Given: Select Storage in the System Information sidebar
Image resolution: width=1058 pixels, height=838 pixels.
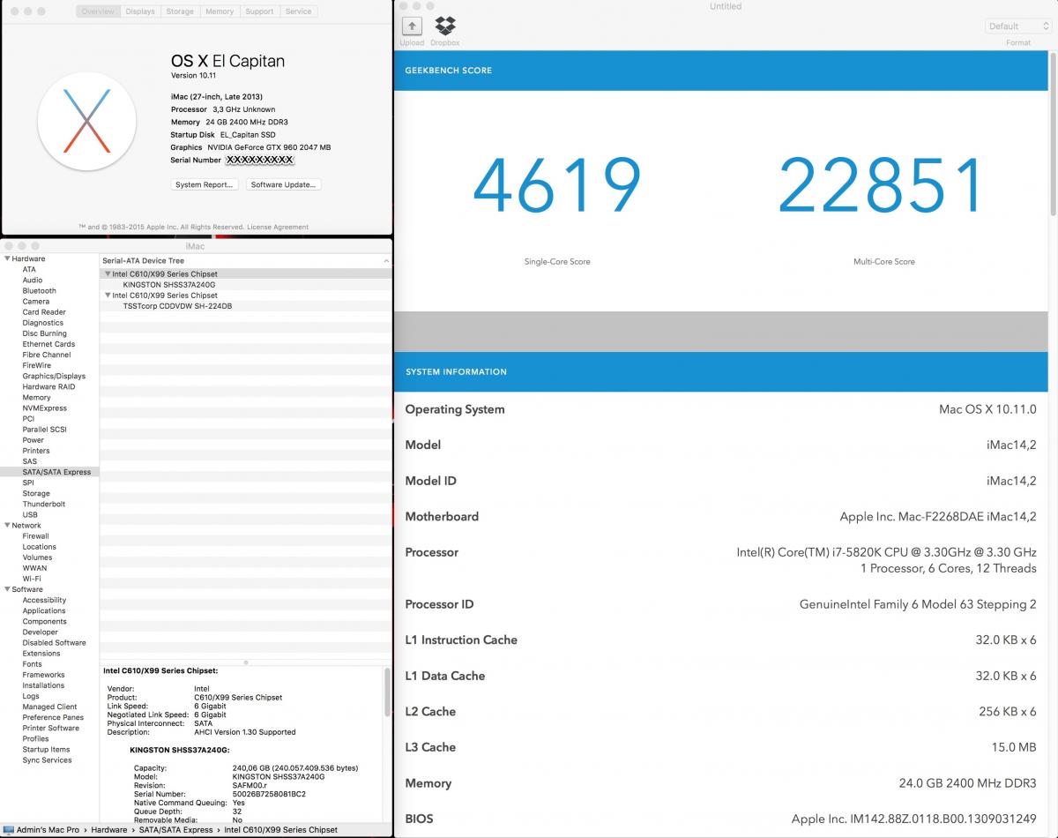Looking at the screenshot, I should [x=37, y=493].
